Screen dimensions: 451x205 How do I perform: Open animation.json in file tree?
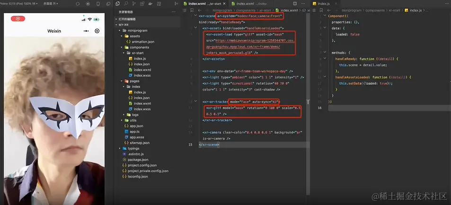[x=144, y=42]
